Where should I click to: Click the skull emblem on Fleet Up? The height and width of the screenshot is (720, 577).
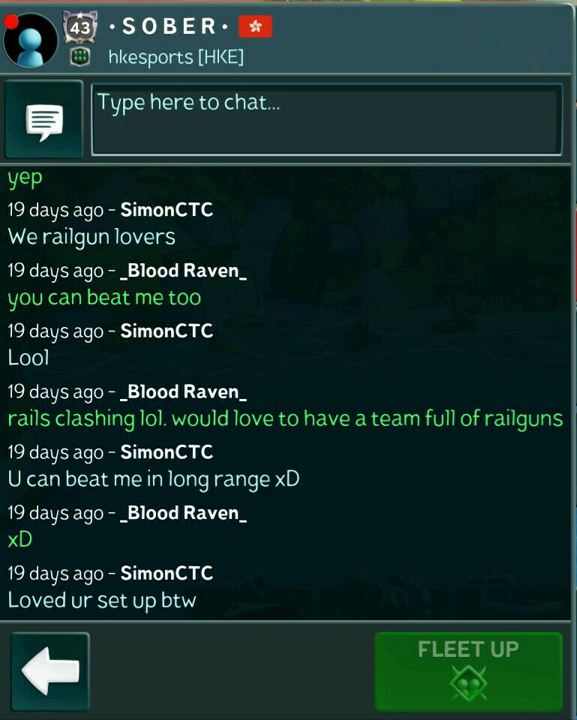coord(468,684)
